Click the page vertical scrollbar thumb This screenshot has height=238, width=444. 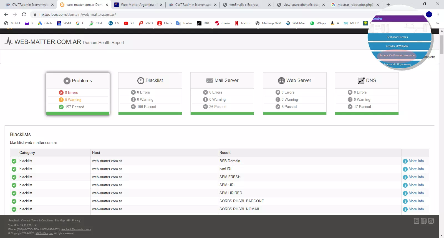coord(442,44)
